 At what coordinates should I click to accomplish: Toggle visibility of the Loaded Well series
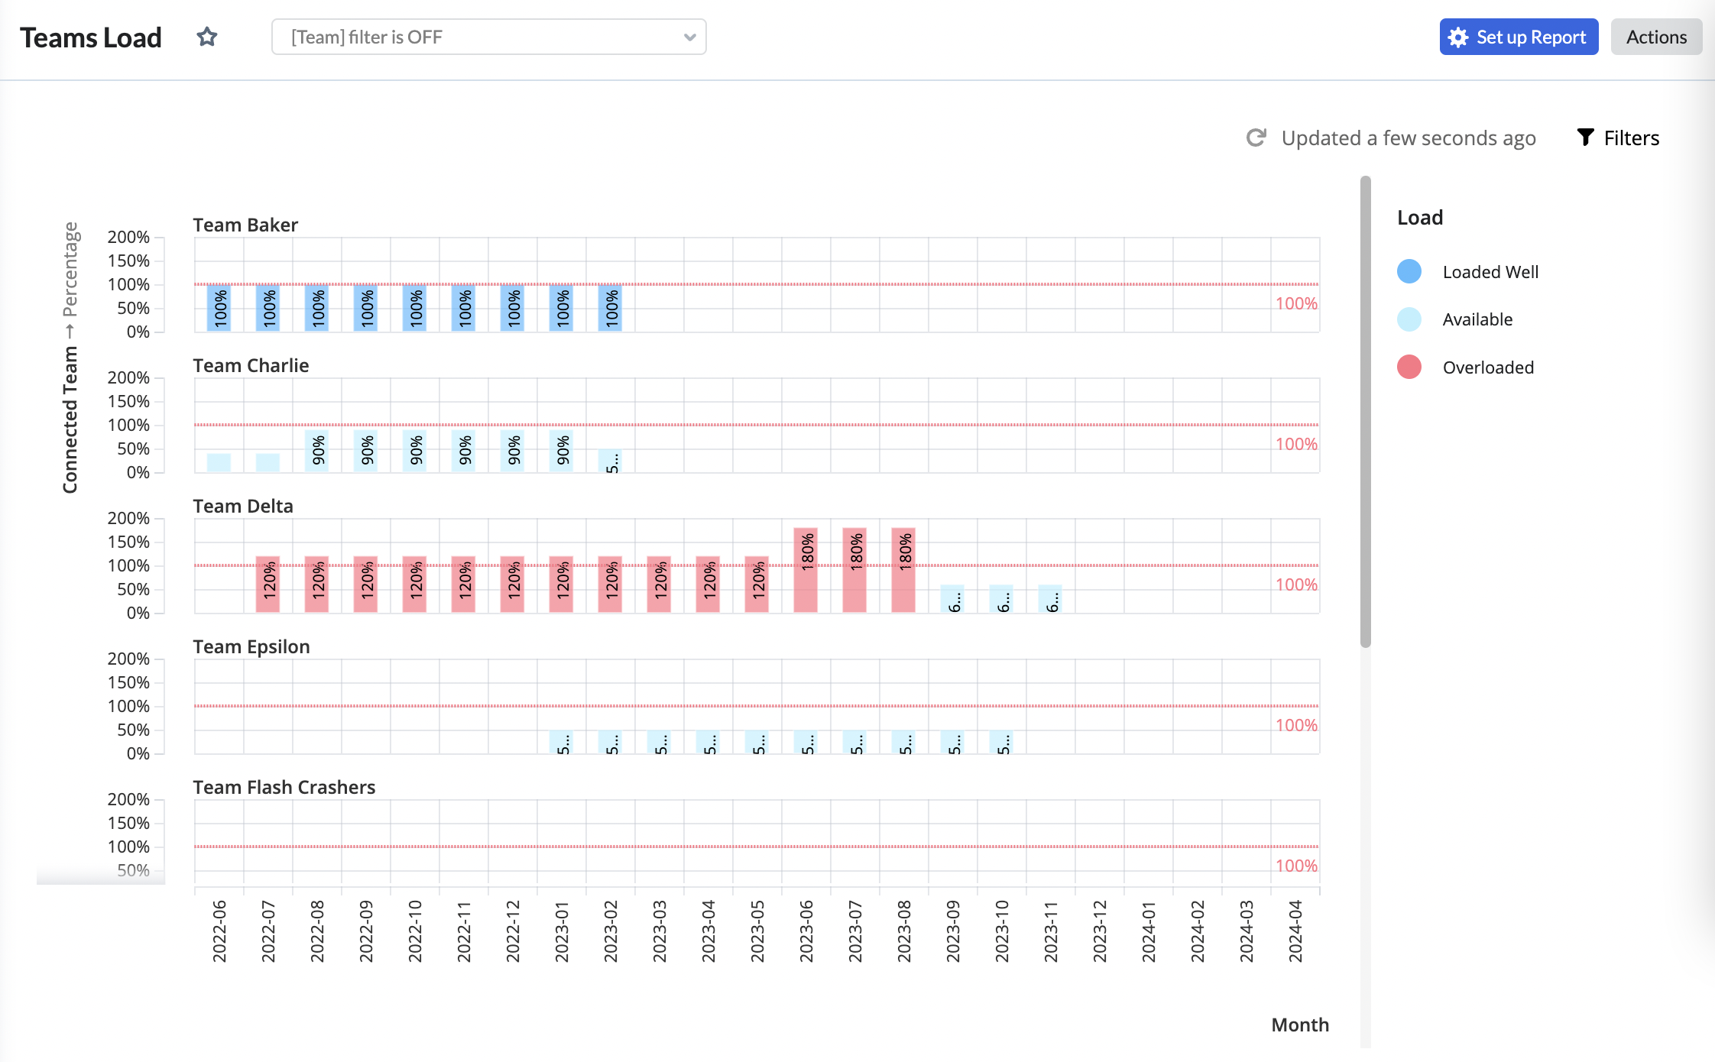pos(1490,271)
